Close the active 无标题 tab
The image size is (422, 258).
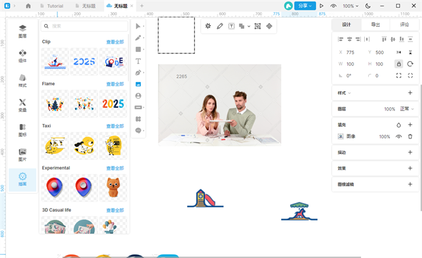(x=132, y=6)
